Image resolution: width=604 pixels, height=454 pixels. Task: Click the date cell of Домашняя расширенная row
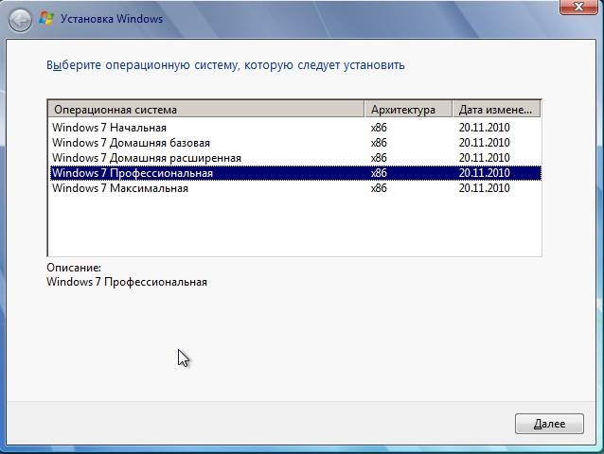484,158
